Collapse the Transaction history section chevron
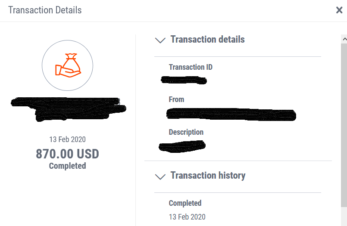This screenshot has width=347, height=226. tap(160, 176)
